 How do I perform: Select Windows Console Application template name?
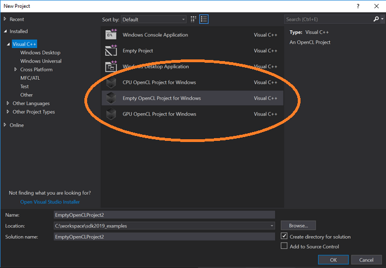pyautogui.click(x=156, y=35)
